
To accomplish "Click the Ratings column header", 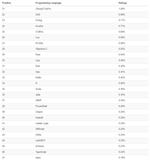I will pos(123,3).
